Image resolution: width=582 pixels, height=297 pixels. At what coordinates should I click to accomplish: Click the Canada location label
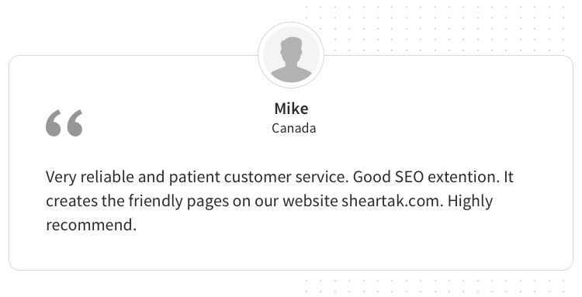pyautogui.click(x=293, y=128)
